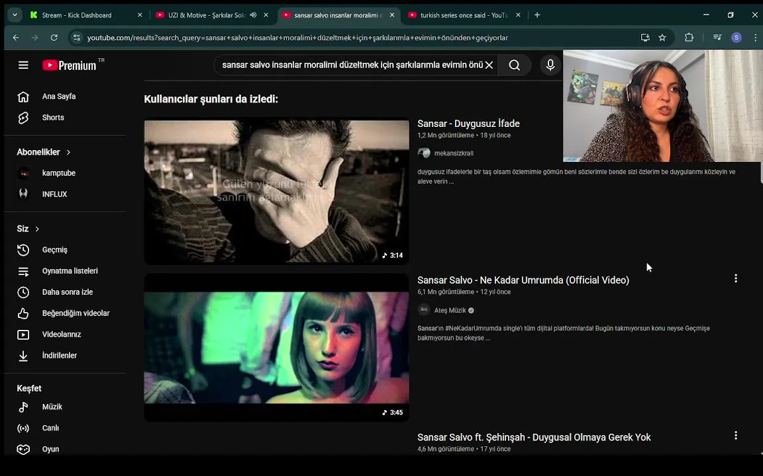763x476 pixels.
Task: Go back in browser history
Action: pyautogui.click(x=16, y=38)
